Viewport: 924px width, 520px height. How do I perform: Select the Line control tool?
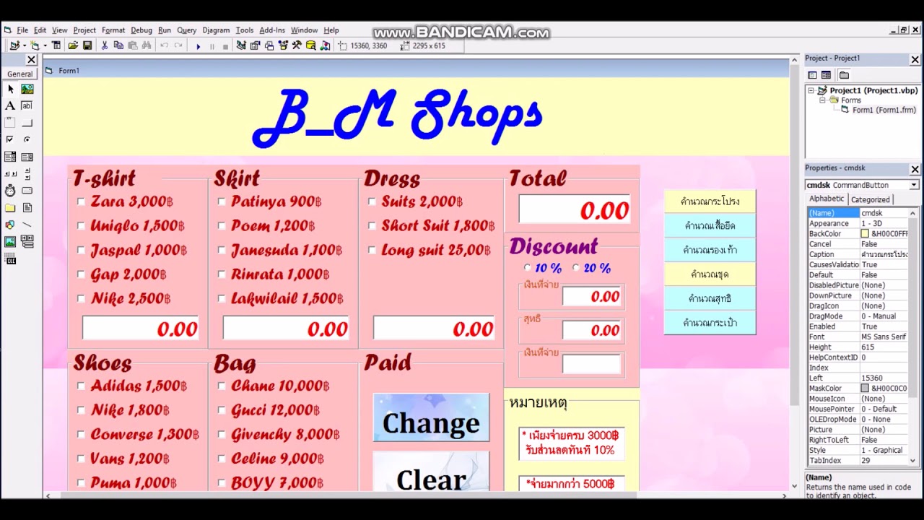point(27,225)
